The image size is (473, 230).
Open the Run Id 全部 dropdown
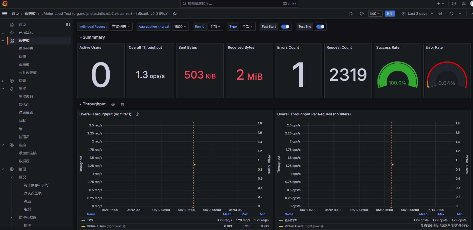[x=215, y=26]
